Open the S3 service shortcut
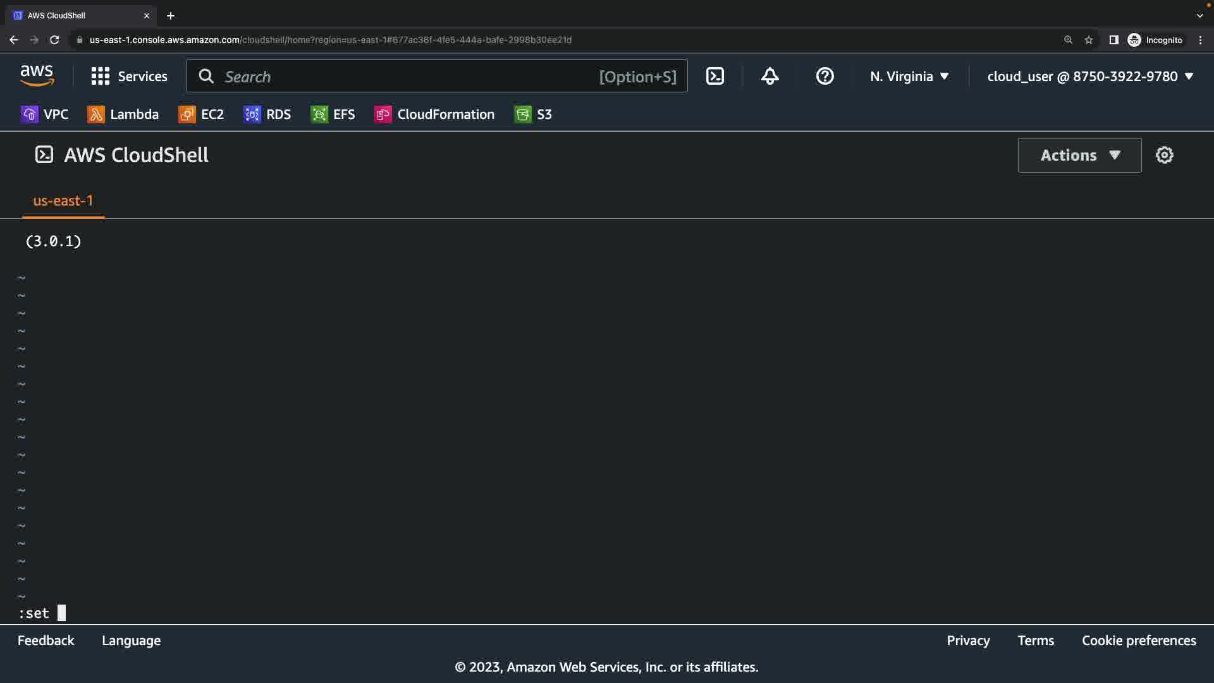The image size is (1214, 683). 534,114
